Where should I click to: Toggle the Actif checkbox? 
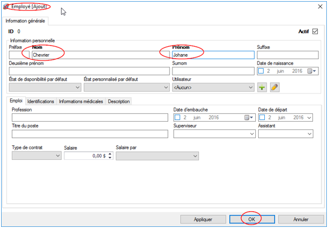(315, 32)
